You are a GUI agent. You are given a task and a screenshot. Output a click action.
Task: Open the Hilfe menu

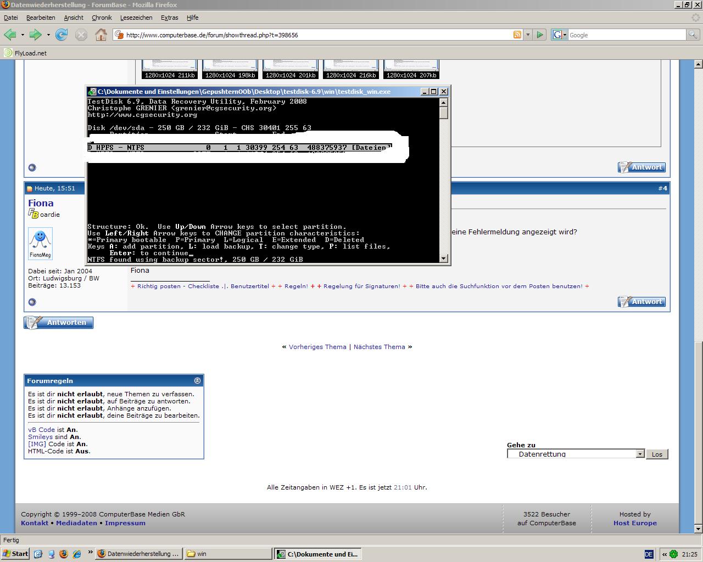(x=192, y=18)
